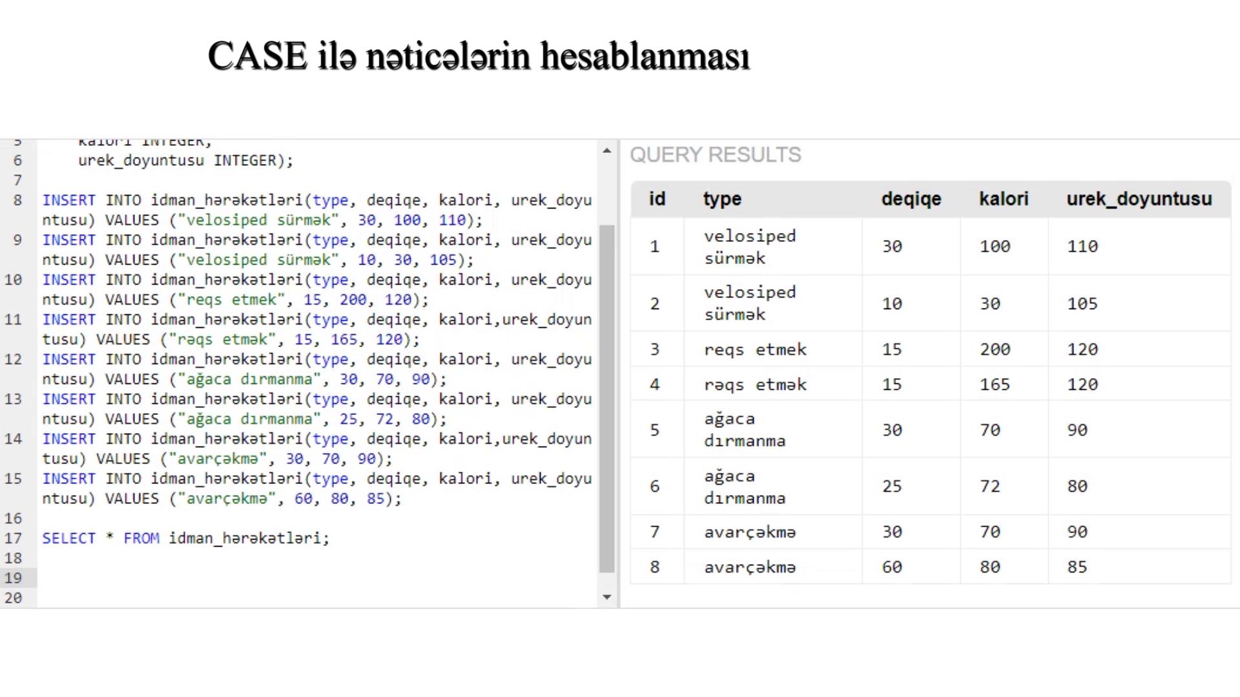This screenshot has width=1240, height=697.
Task: Click the kalori value 165 in line 11
Action: [344, 339]
